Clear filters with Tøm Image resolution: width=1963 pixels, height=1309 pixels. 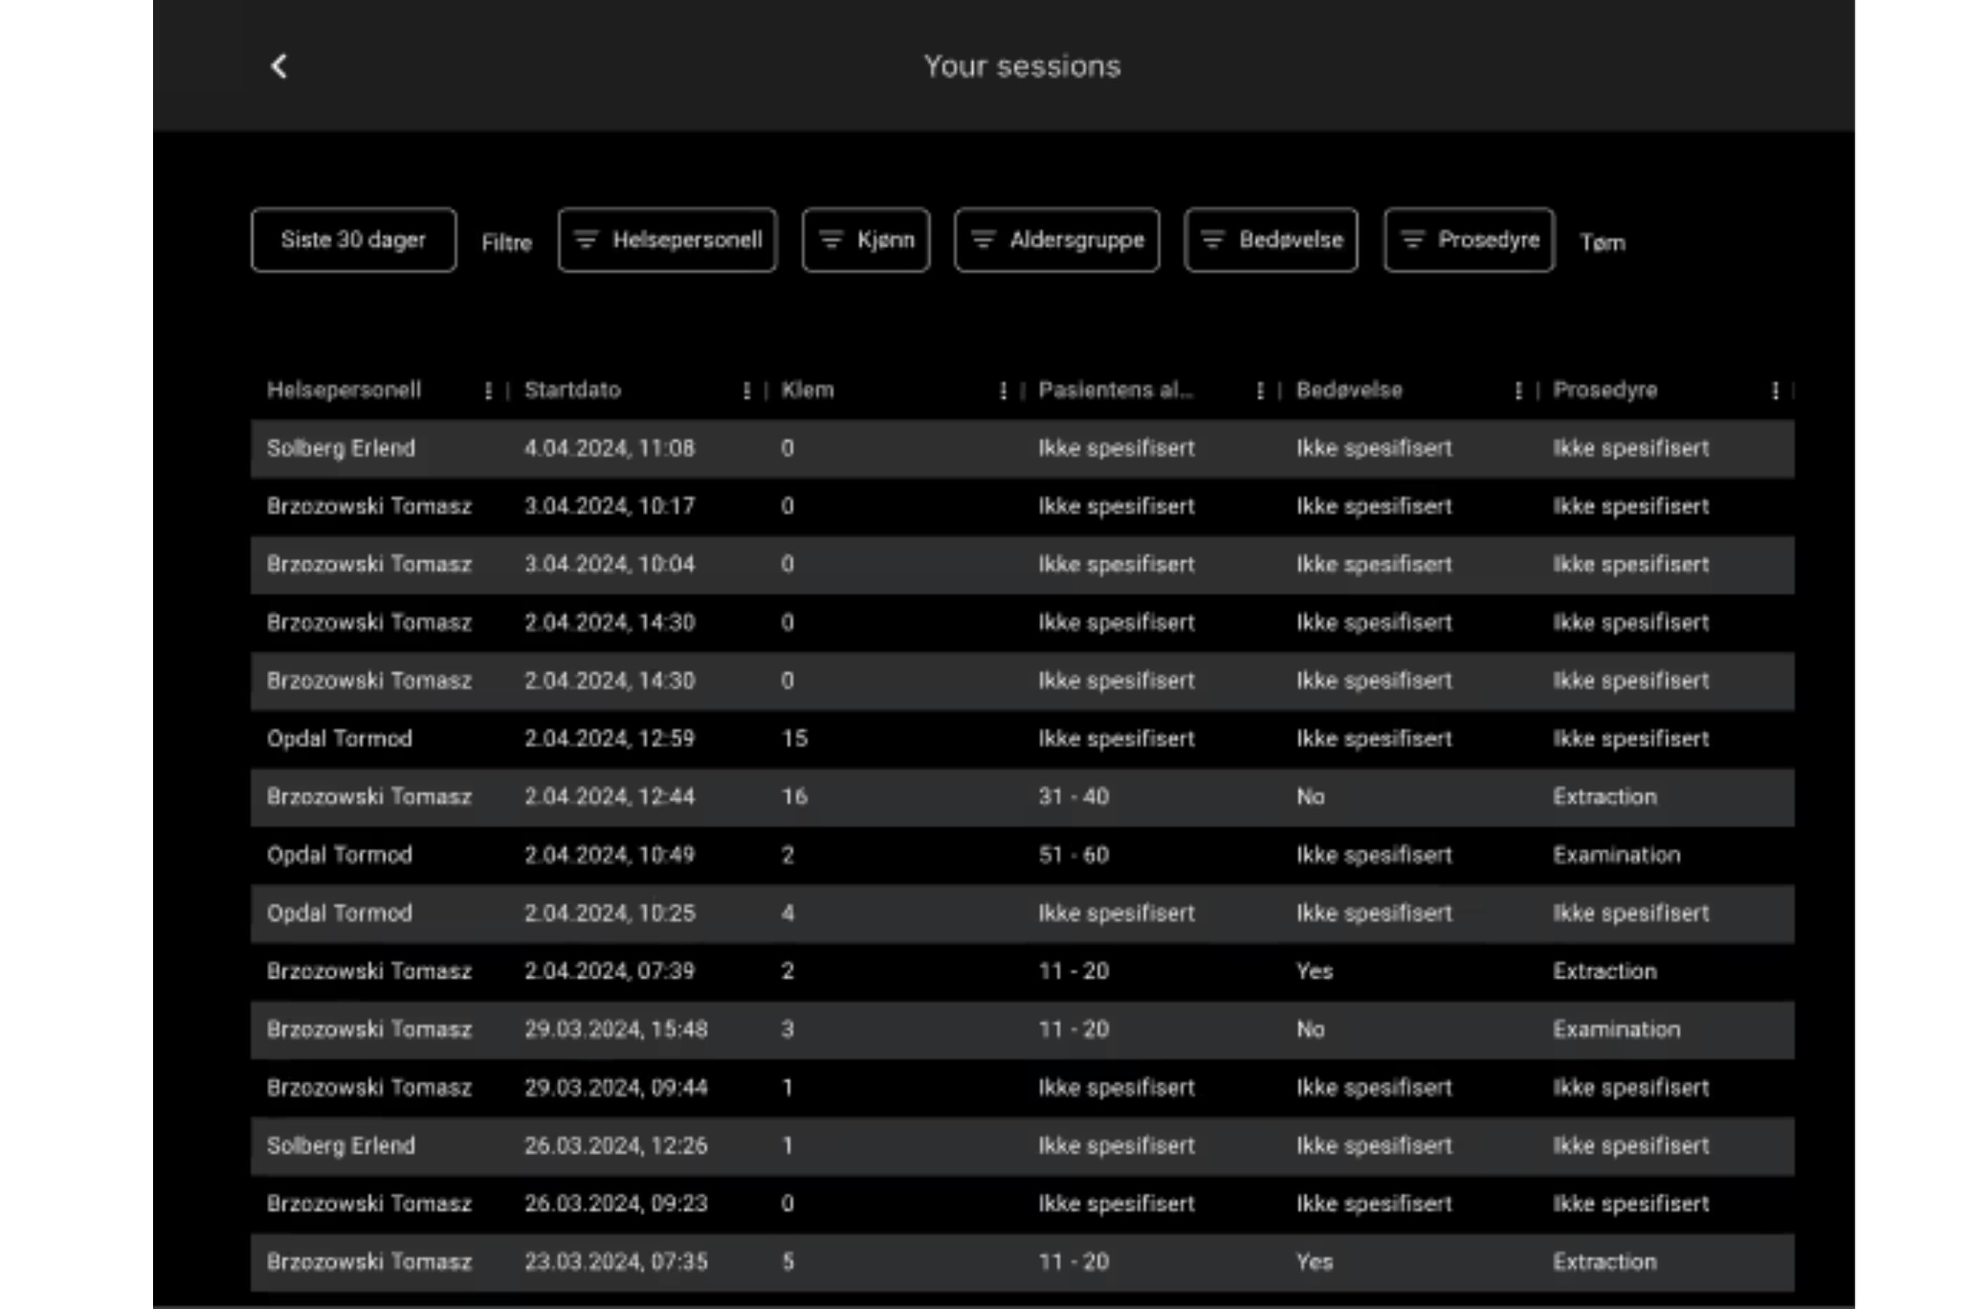[1603, 243]
